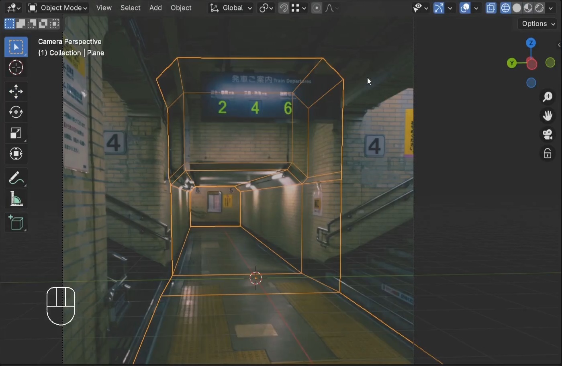Screen dimensions: 562x366
Task: Select the Rotate tool
Action: pos(16,112)
